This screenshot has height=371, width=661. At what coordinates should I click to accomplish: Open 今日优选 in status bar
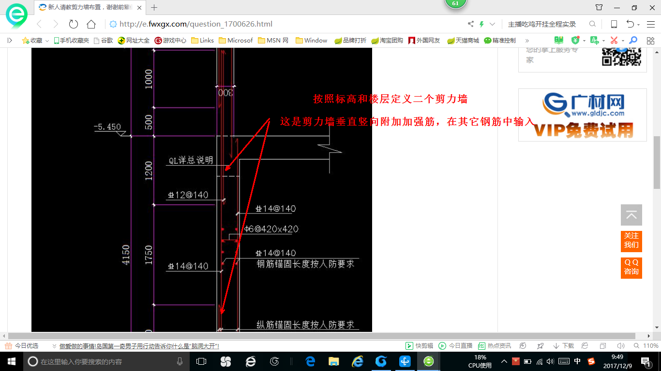tap(22, 346)
